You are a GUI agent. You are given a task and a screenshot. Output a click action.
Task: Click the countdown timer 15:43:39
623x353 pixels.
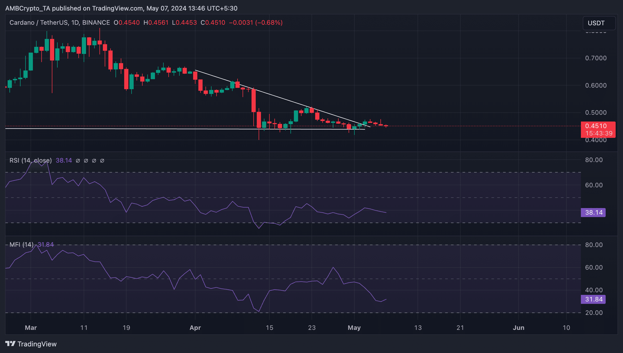tap(599, 133)
